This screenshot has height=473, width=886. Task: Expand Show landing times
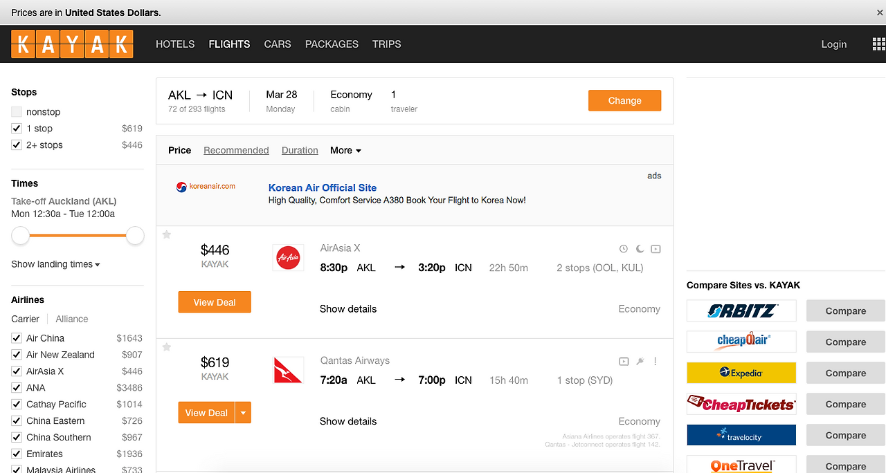point(55,264)
